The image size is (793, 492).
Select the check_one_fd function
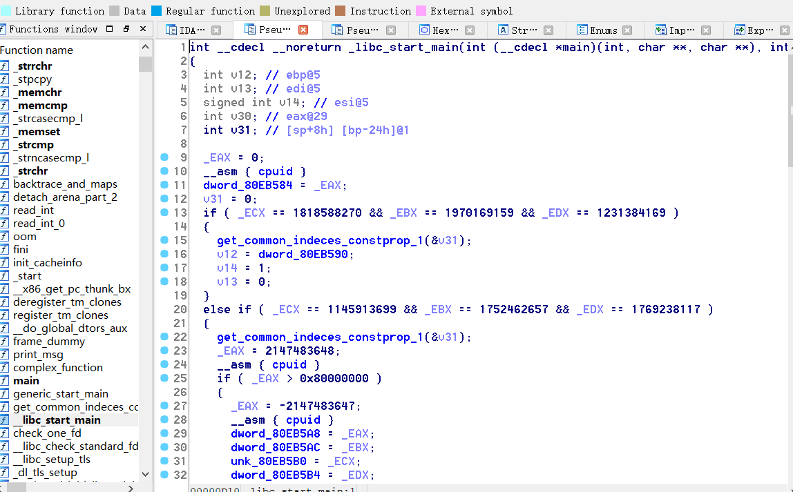point(47,433)
